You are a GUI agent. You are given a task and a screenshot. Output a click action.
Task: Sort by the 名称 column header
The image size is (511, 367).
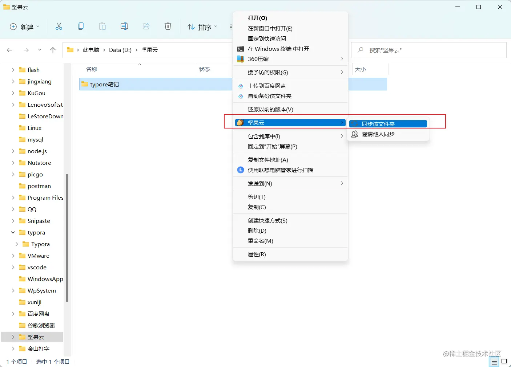[92, 69]
